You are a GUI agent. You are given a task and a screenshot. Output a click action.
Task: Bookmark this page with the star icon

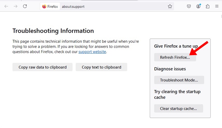170,6
